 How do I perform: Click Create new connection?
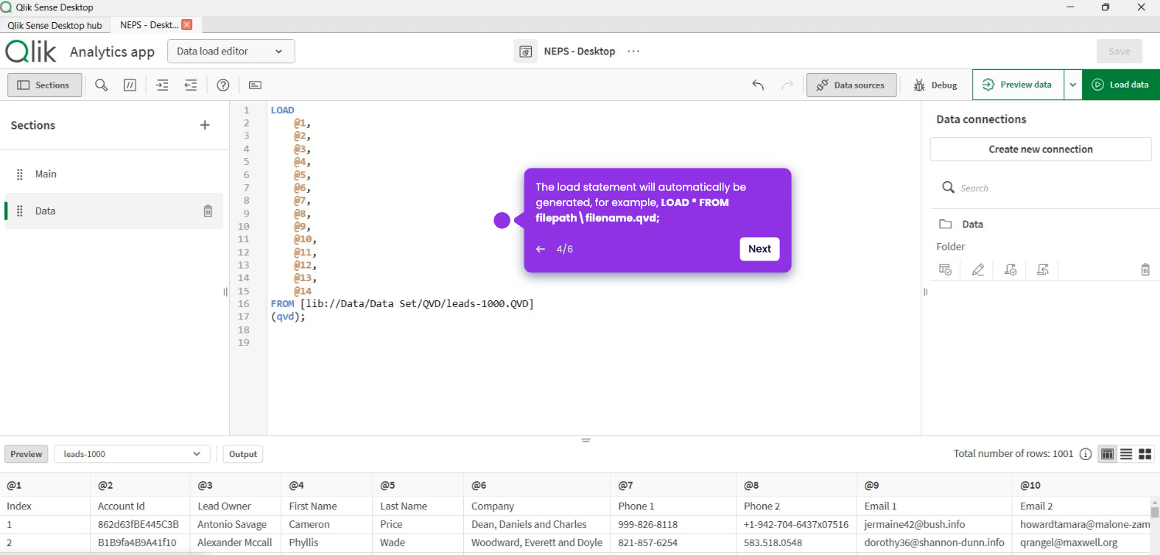click(x=1041, y=149)
